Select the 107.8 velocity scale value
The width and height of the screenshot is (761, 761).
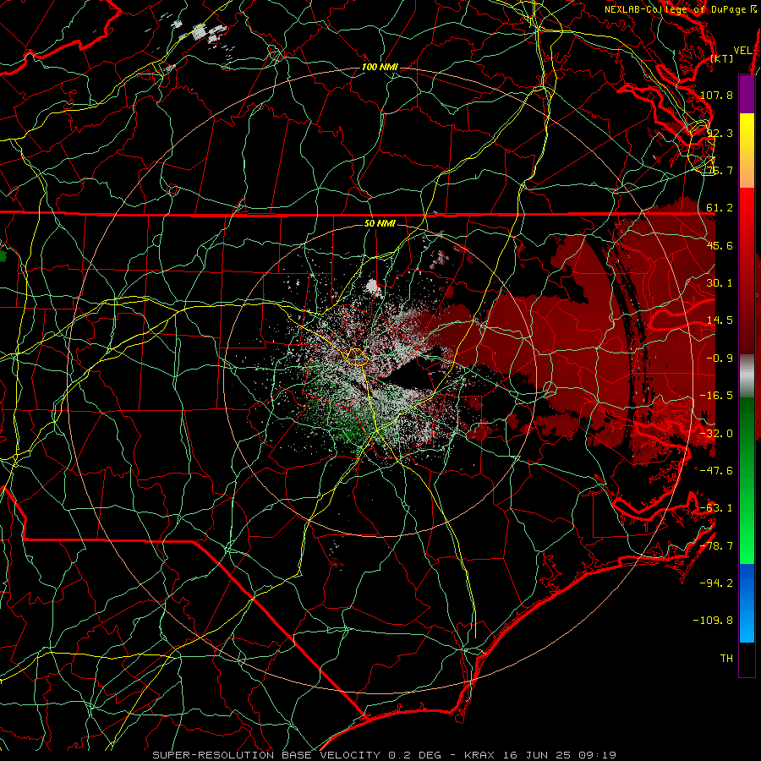(716, 95)
